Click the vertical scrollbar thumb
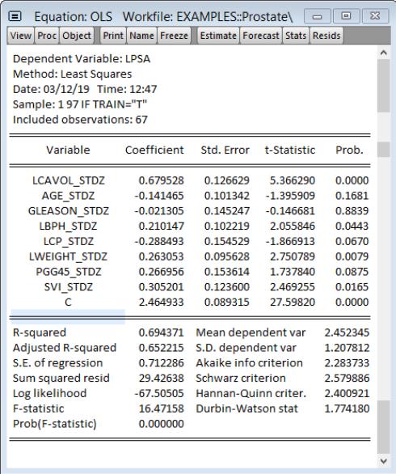 pos(384,87)
